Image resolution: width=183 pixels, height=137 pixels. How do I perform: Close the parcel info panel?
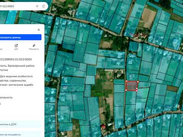(x=39, y=30)
